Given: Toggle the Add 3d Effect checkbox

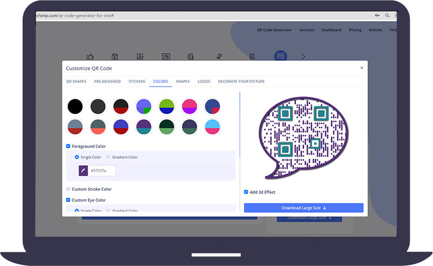Looking at the screenshot, I should coord(246,192).
